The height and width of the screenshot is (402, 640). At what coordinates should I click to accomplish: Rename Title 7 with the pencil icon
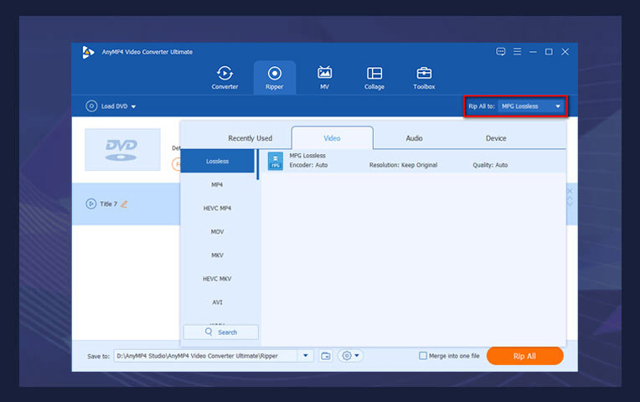tap(125, 204)
